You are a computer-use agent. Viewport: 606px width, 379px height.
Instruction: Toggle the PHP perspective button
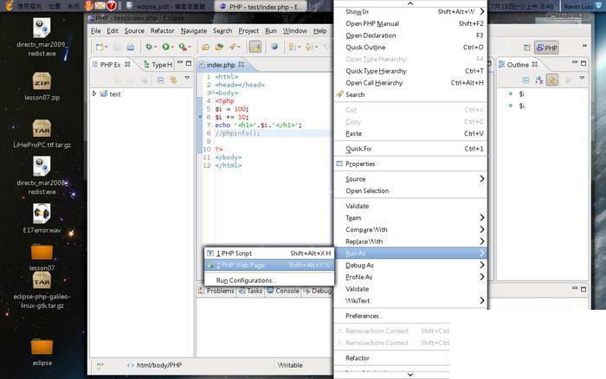tap(546, 48)
